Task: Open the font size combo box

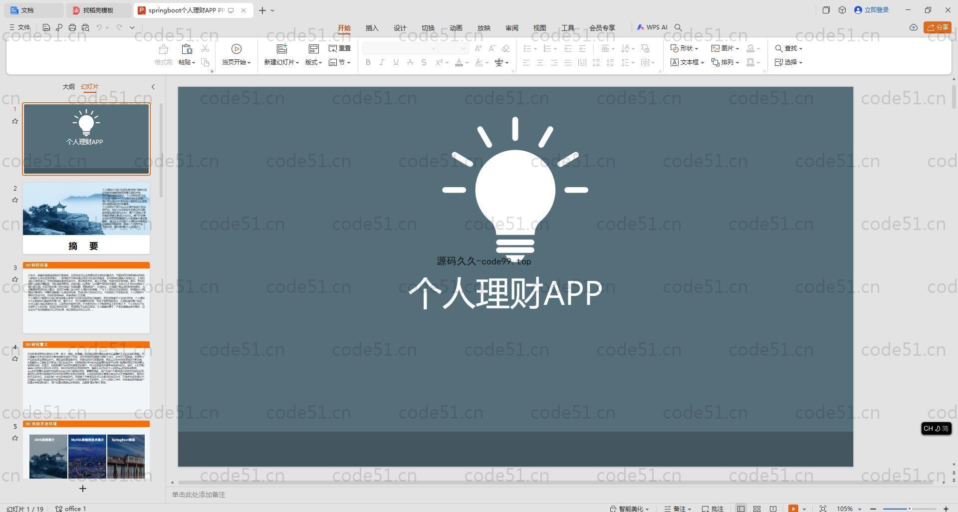Action: (x=454, y=48)
